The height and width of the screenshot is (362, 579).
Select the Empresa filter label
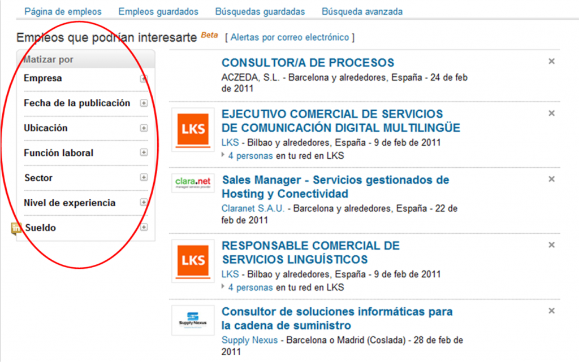tap(43, 78)
